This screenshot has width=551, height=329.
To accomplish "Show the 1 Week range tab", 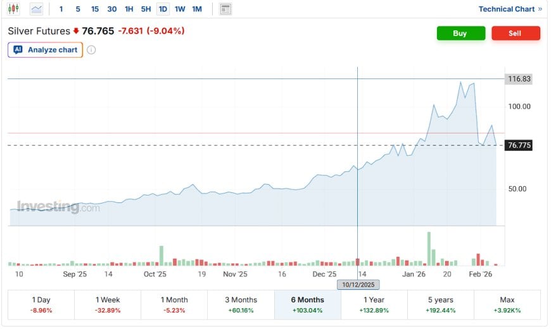I will [x=108, y=305].
